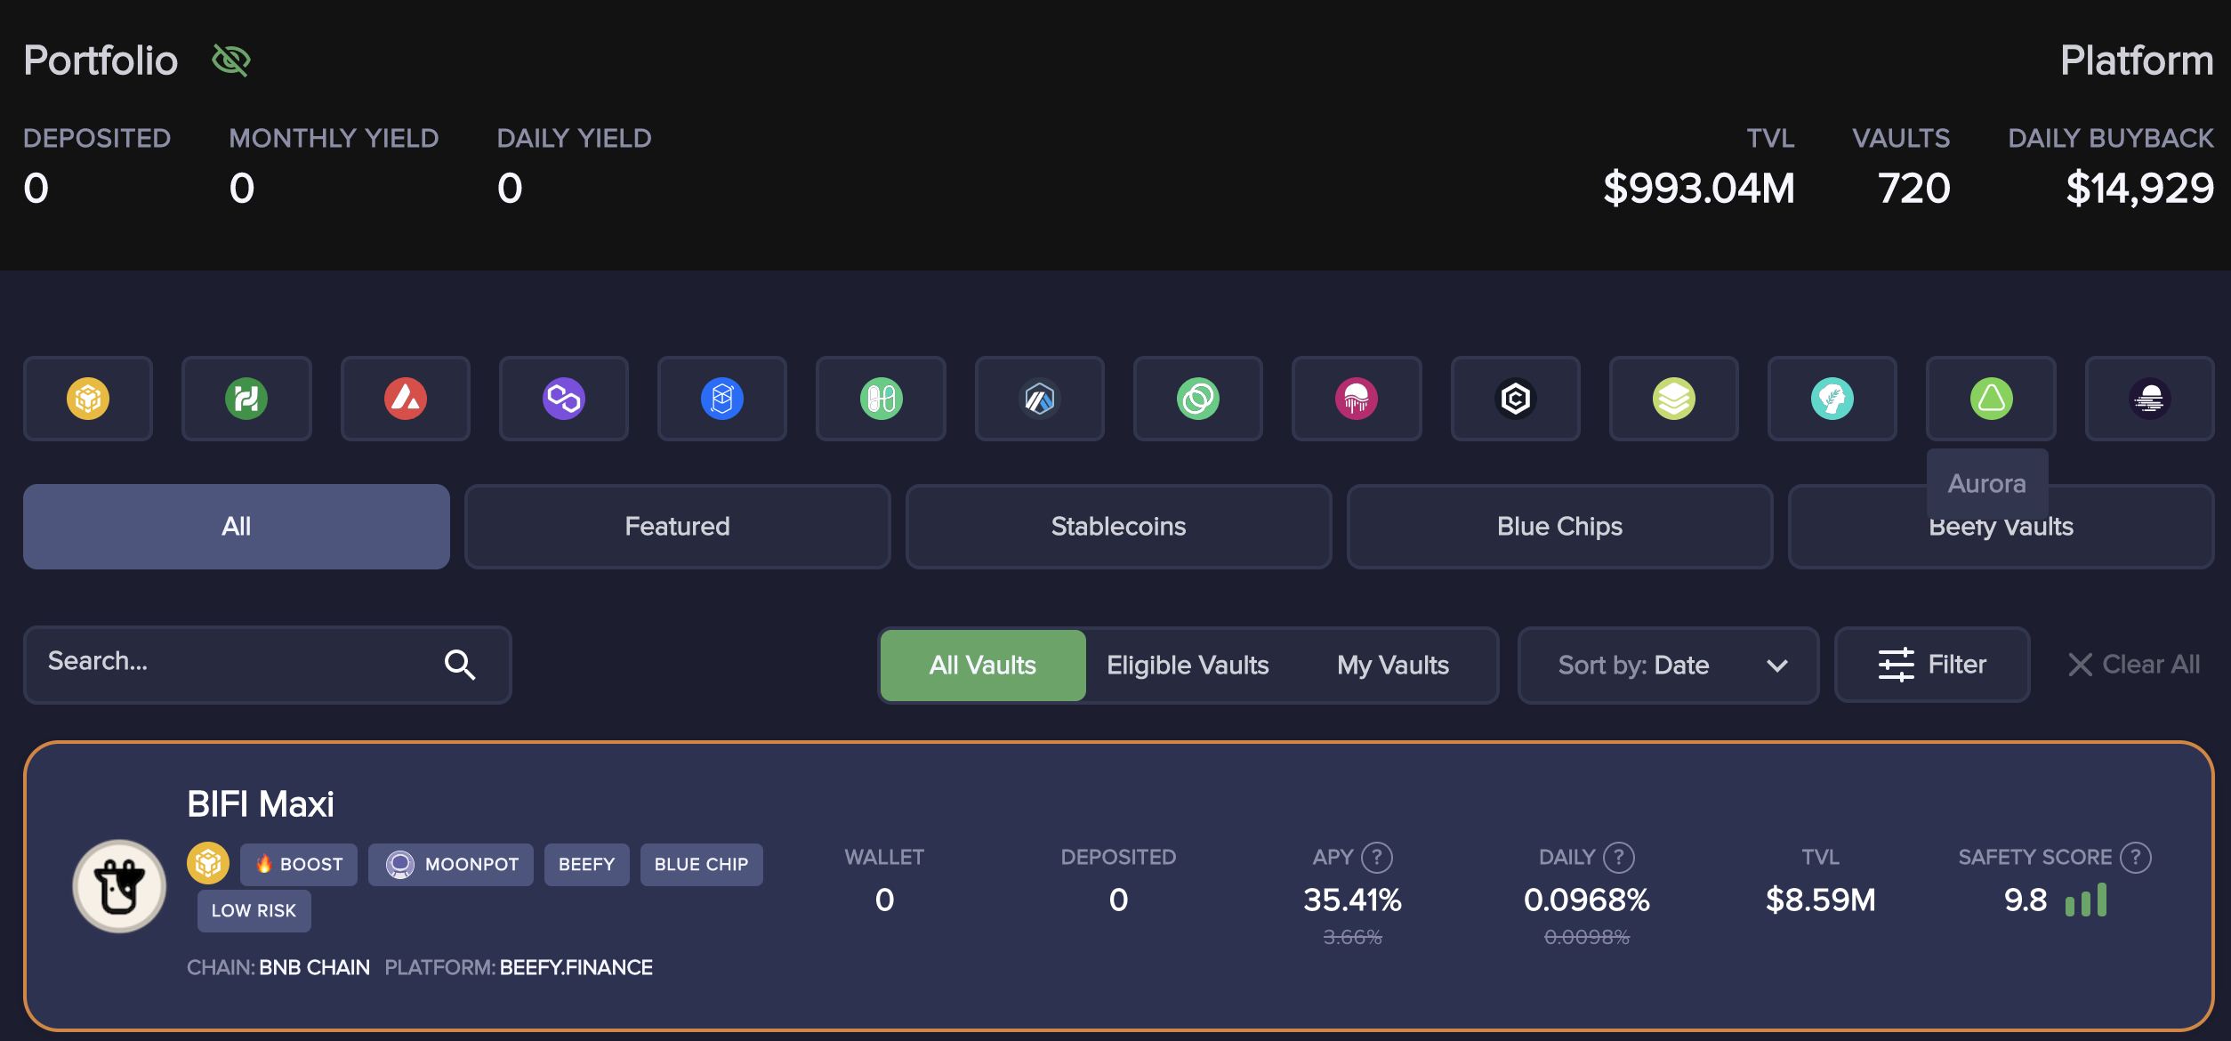Filter by the Polygon chain icon
Screen dimensions: 2231x1041
click(x=563, y=399)
